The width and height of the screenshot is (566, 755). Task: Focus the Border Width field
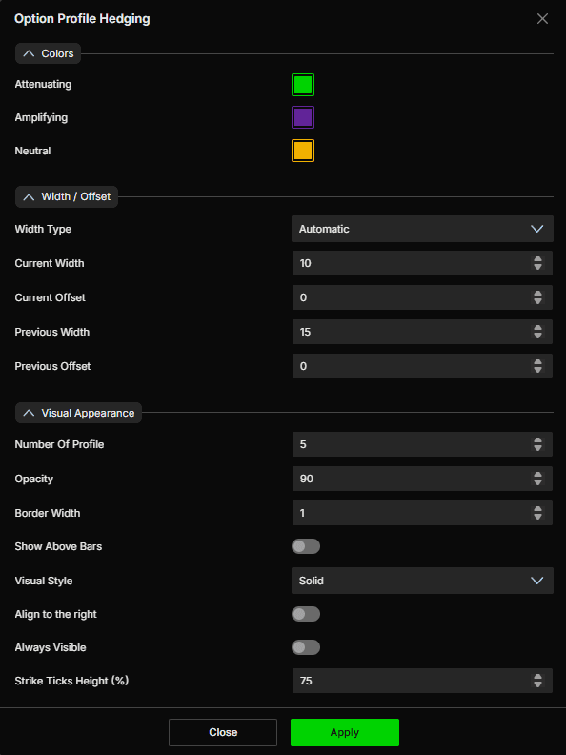pyautogui.click(x=422, y=513)
